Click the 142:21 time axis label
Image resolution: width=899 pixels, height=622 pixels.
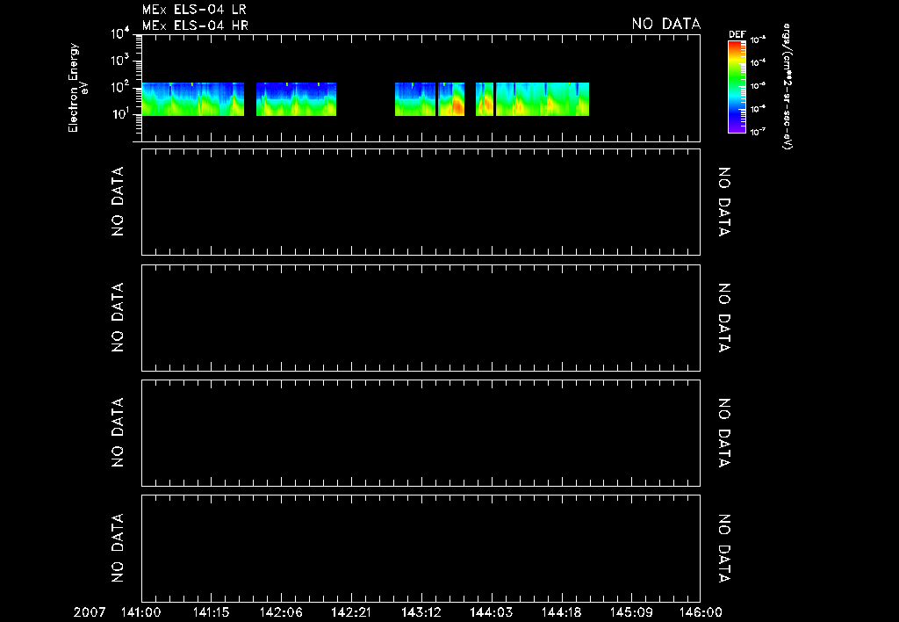click(x=351, y=612)
